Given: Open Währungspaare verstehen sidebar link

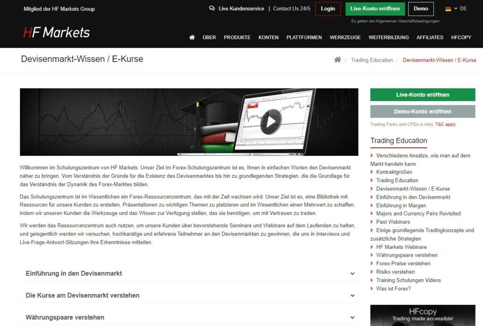Looking at the screenshot, I should [x=407, y=255].
